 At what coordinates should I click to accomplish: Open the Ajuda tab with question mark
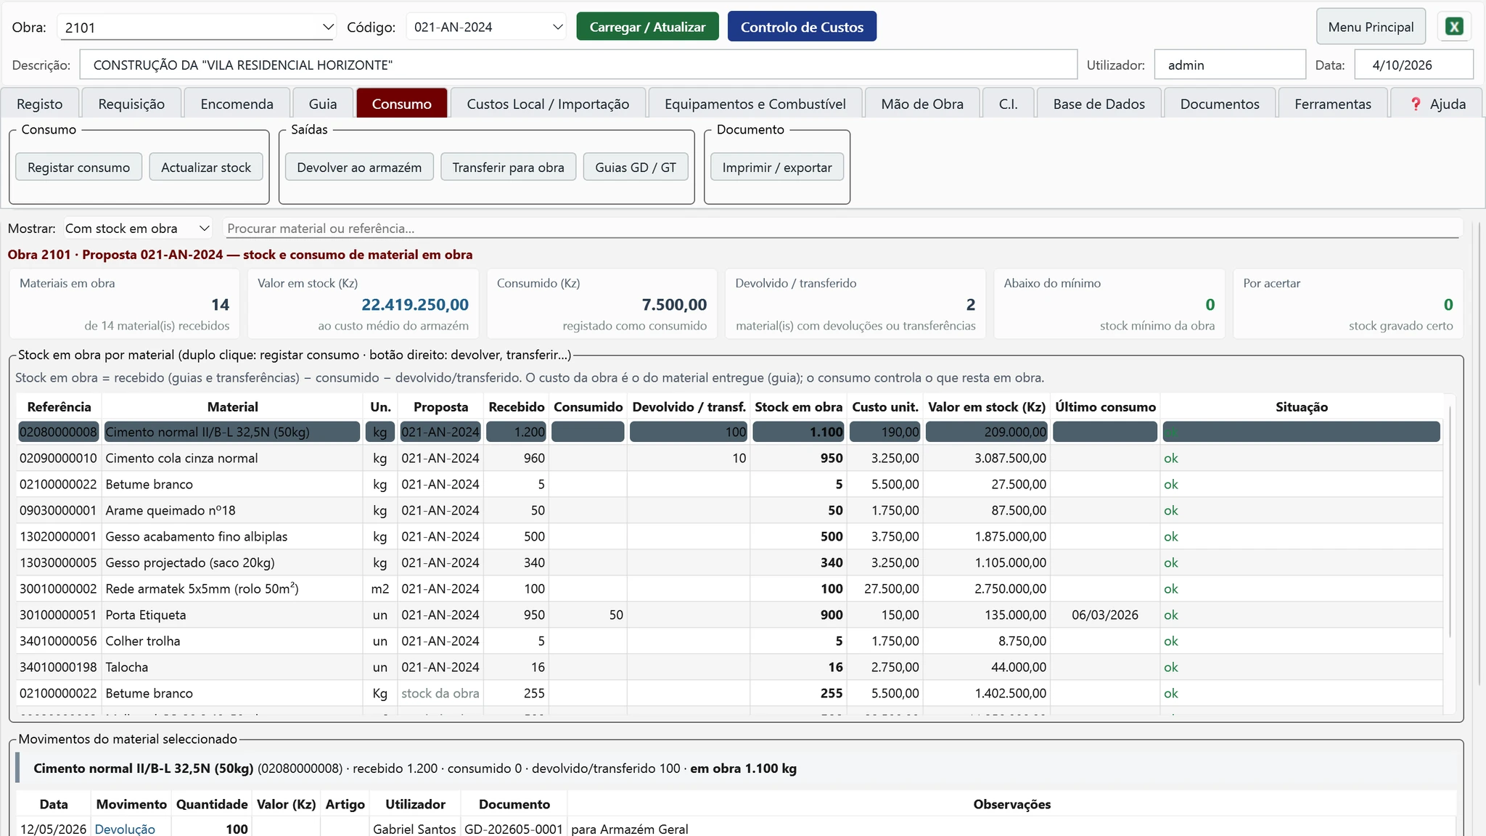tap(1437, 104)
